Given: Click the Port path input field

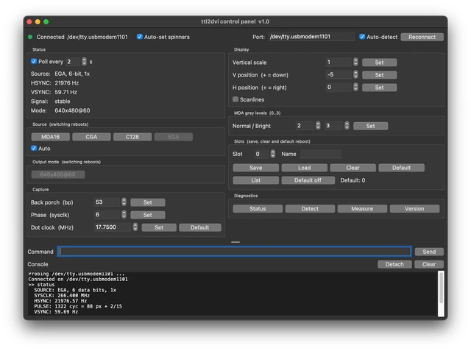Looking at the screenshot, I should (x=311, y=37).
